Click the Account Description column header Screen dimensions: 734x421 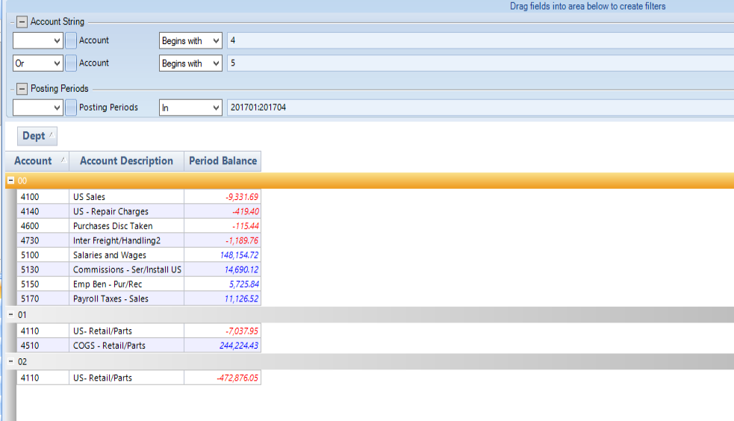pos(126,160)
